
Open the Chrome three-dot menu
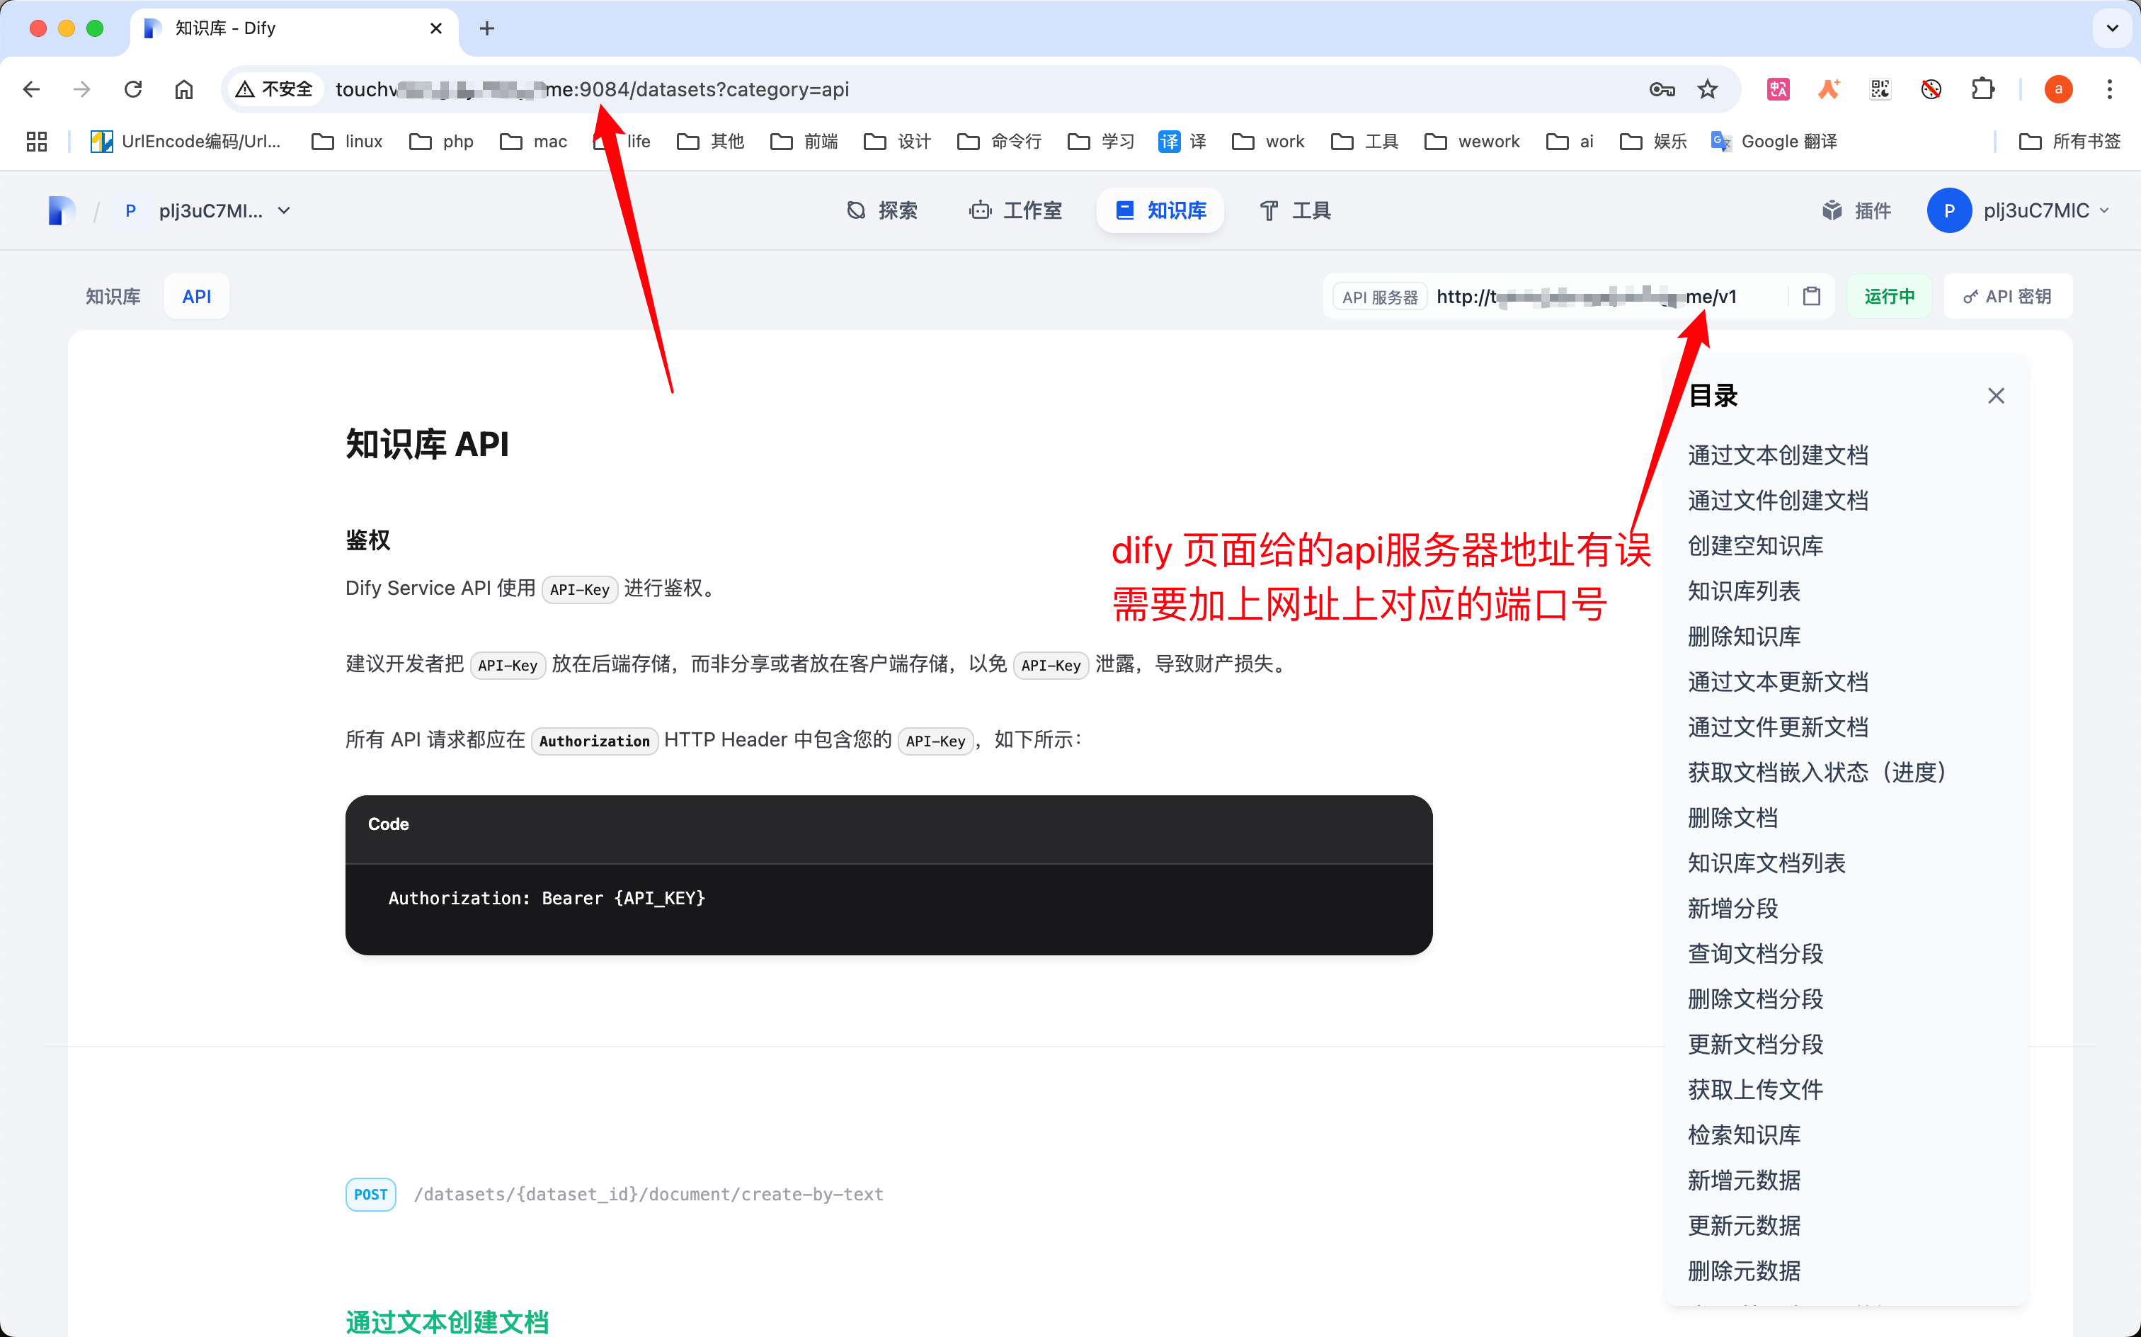2110,89
